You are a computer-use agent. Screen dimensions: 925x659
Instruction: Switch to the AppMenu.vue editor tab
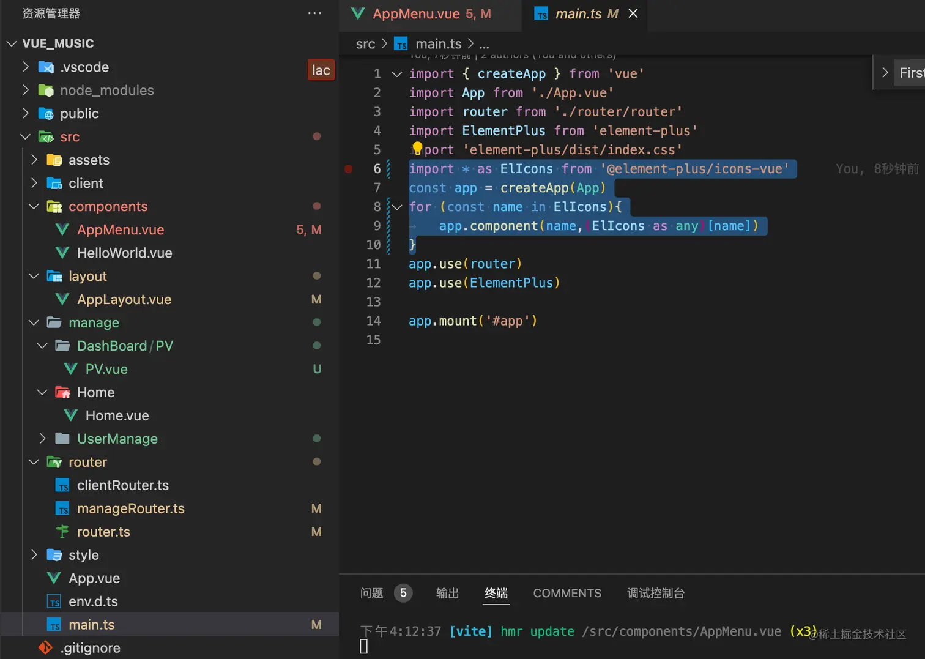pos(431,14)
